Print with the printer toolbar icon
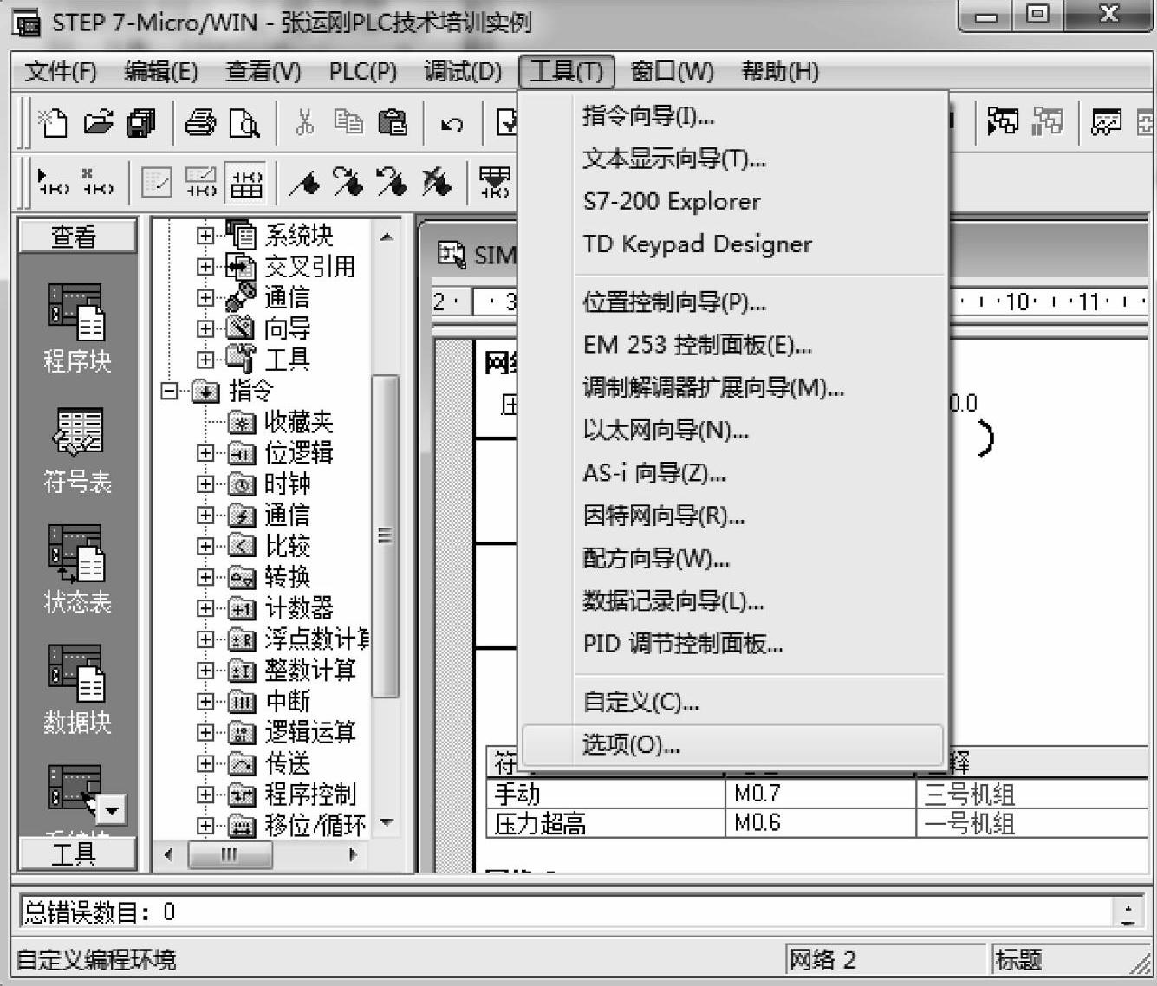 201,123
